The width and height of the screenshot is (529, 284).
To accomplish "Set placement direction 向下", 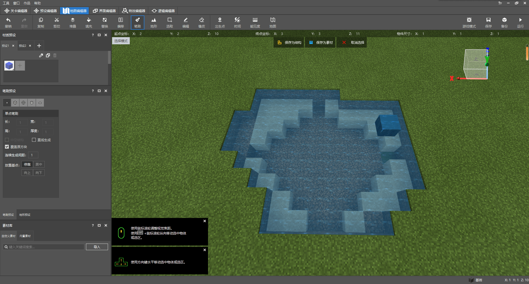I will click(x=39, y=173).
